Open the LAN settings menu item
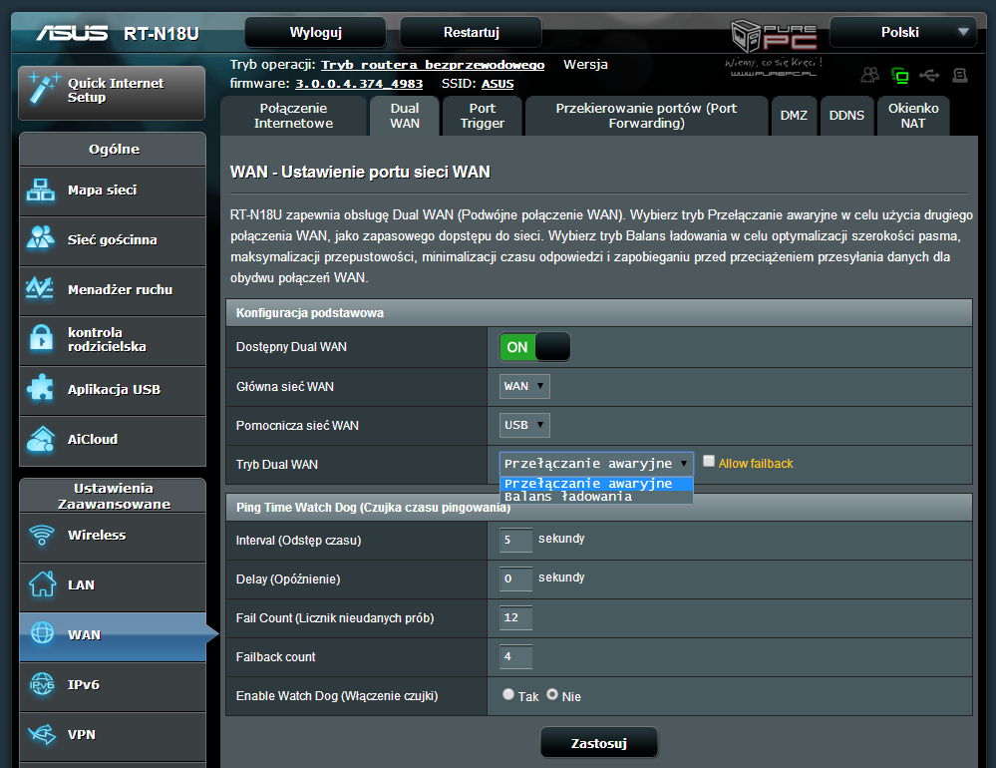 [x=113, y=586]
